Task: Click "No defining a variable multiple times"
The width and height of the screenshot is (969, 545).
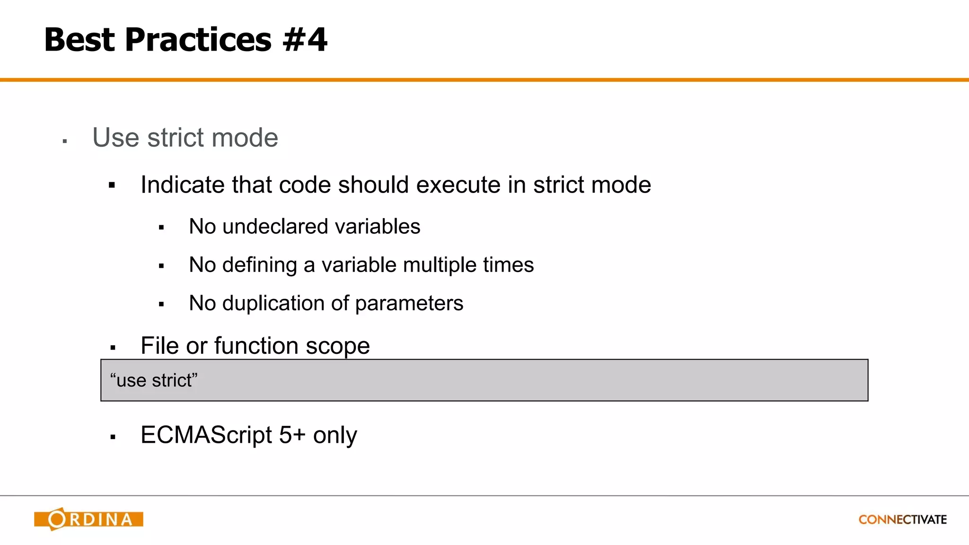Action: (x=361, y=265)
